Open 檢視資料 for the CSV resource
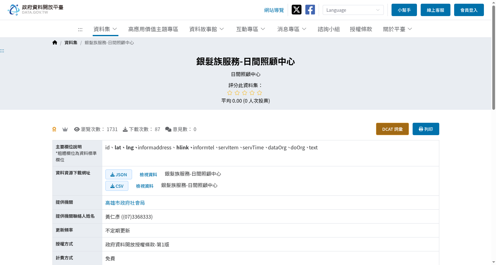This screenshot has height=265, width=496. (145, 186)
